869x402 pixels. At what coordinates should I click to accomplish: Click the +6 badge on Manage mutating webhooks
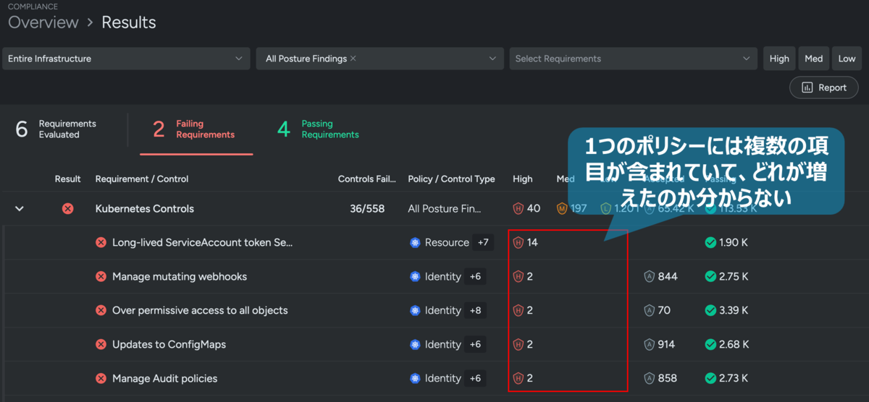pos(475,277)
